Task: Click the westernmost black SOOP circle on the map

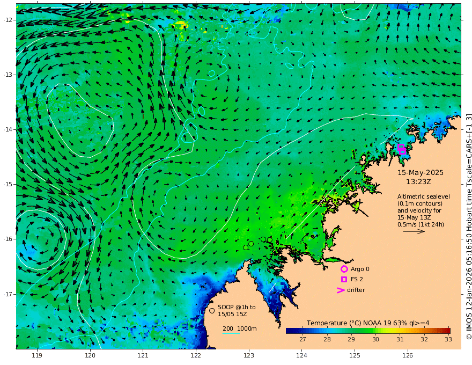Action: click(246, 247)
